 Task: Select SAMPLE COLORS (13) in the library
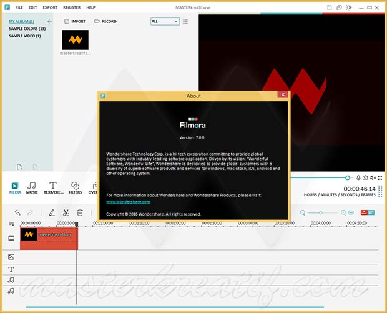click(x=27, y=29)
